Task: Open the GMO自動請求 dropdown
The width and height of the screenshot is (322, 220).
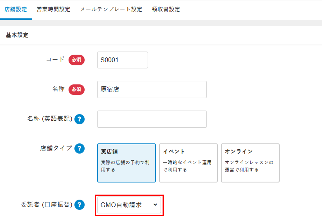Action: click(x=129, y=205)
